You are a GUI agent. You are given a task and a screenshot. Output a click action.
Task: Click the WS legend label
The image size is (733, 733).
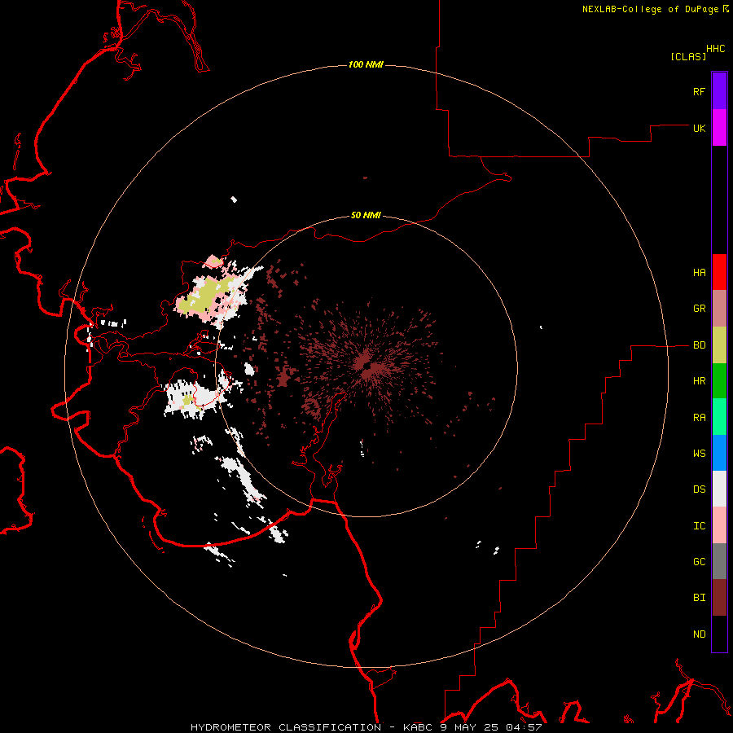(x=699, y=454)
